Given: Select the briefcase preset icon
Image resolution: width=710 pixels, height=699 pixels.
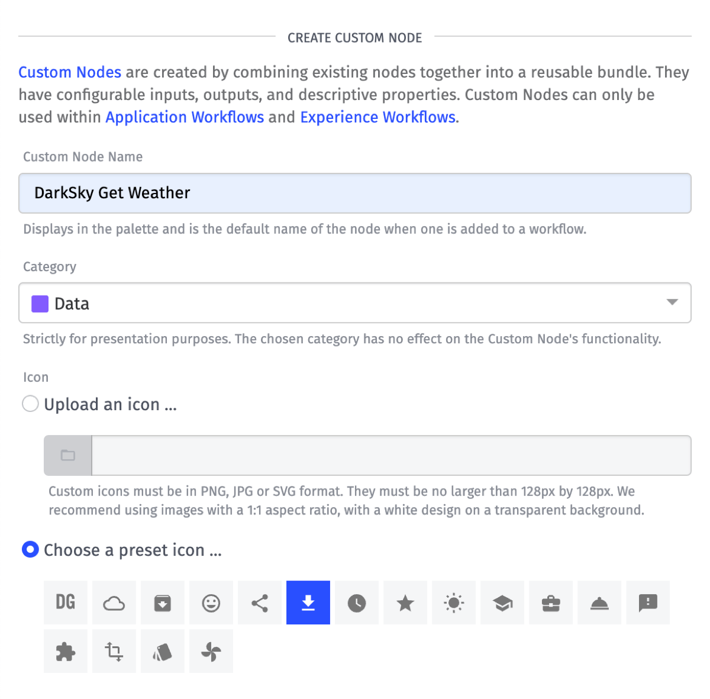Looking at the screenshot, I should coord(551,603).
